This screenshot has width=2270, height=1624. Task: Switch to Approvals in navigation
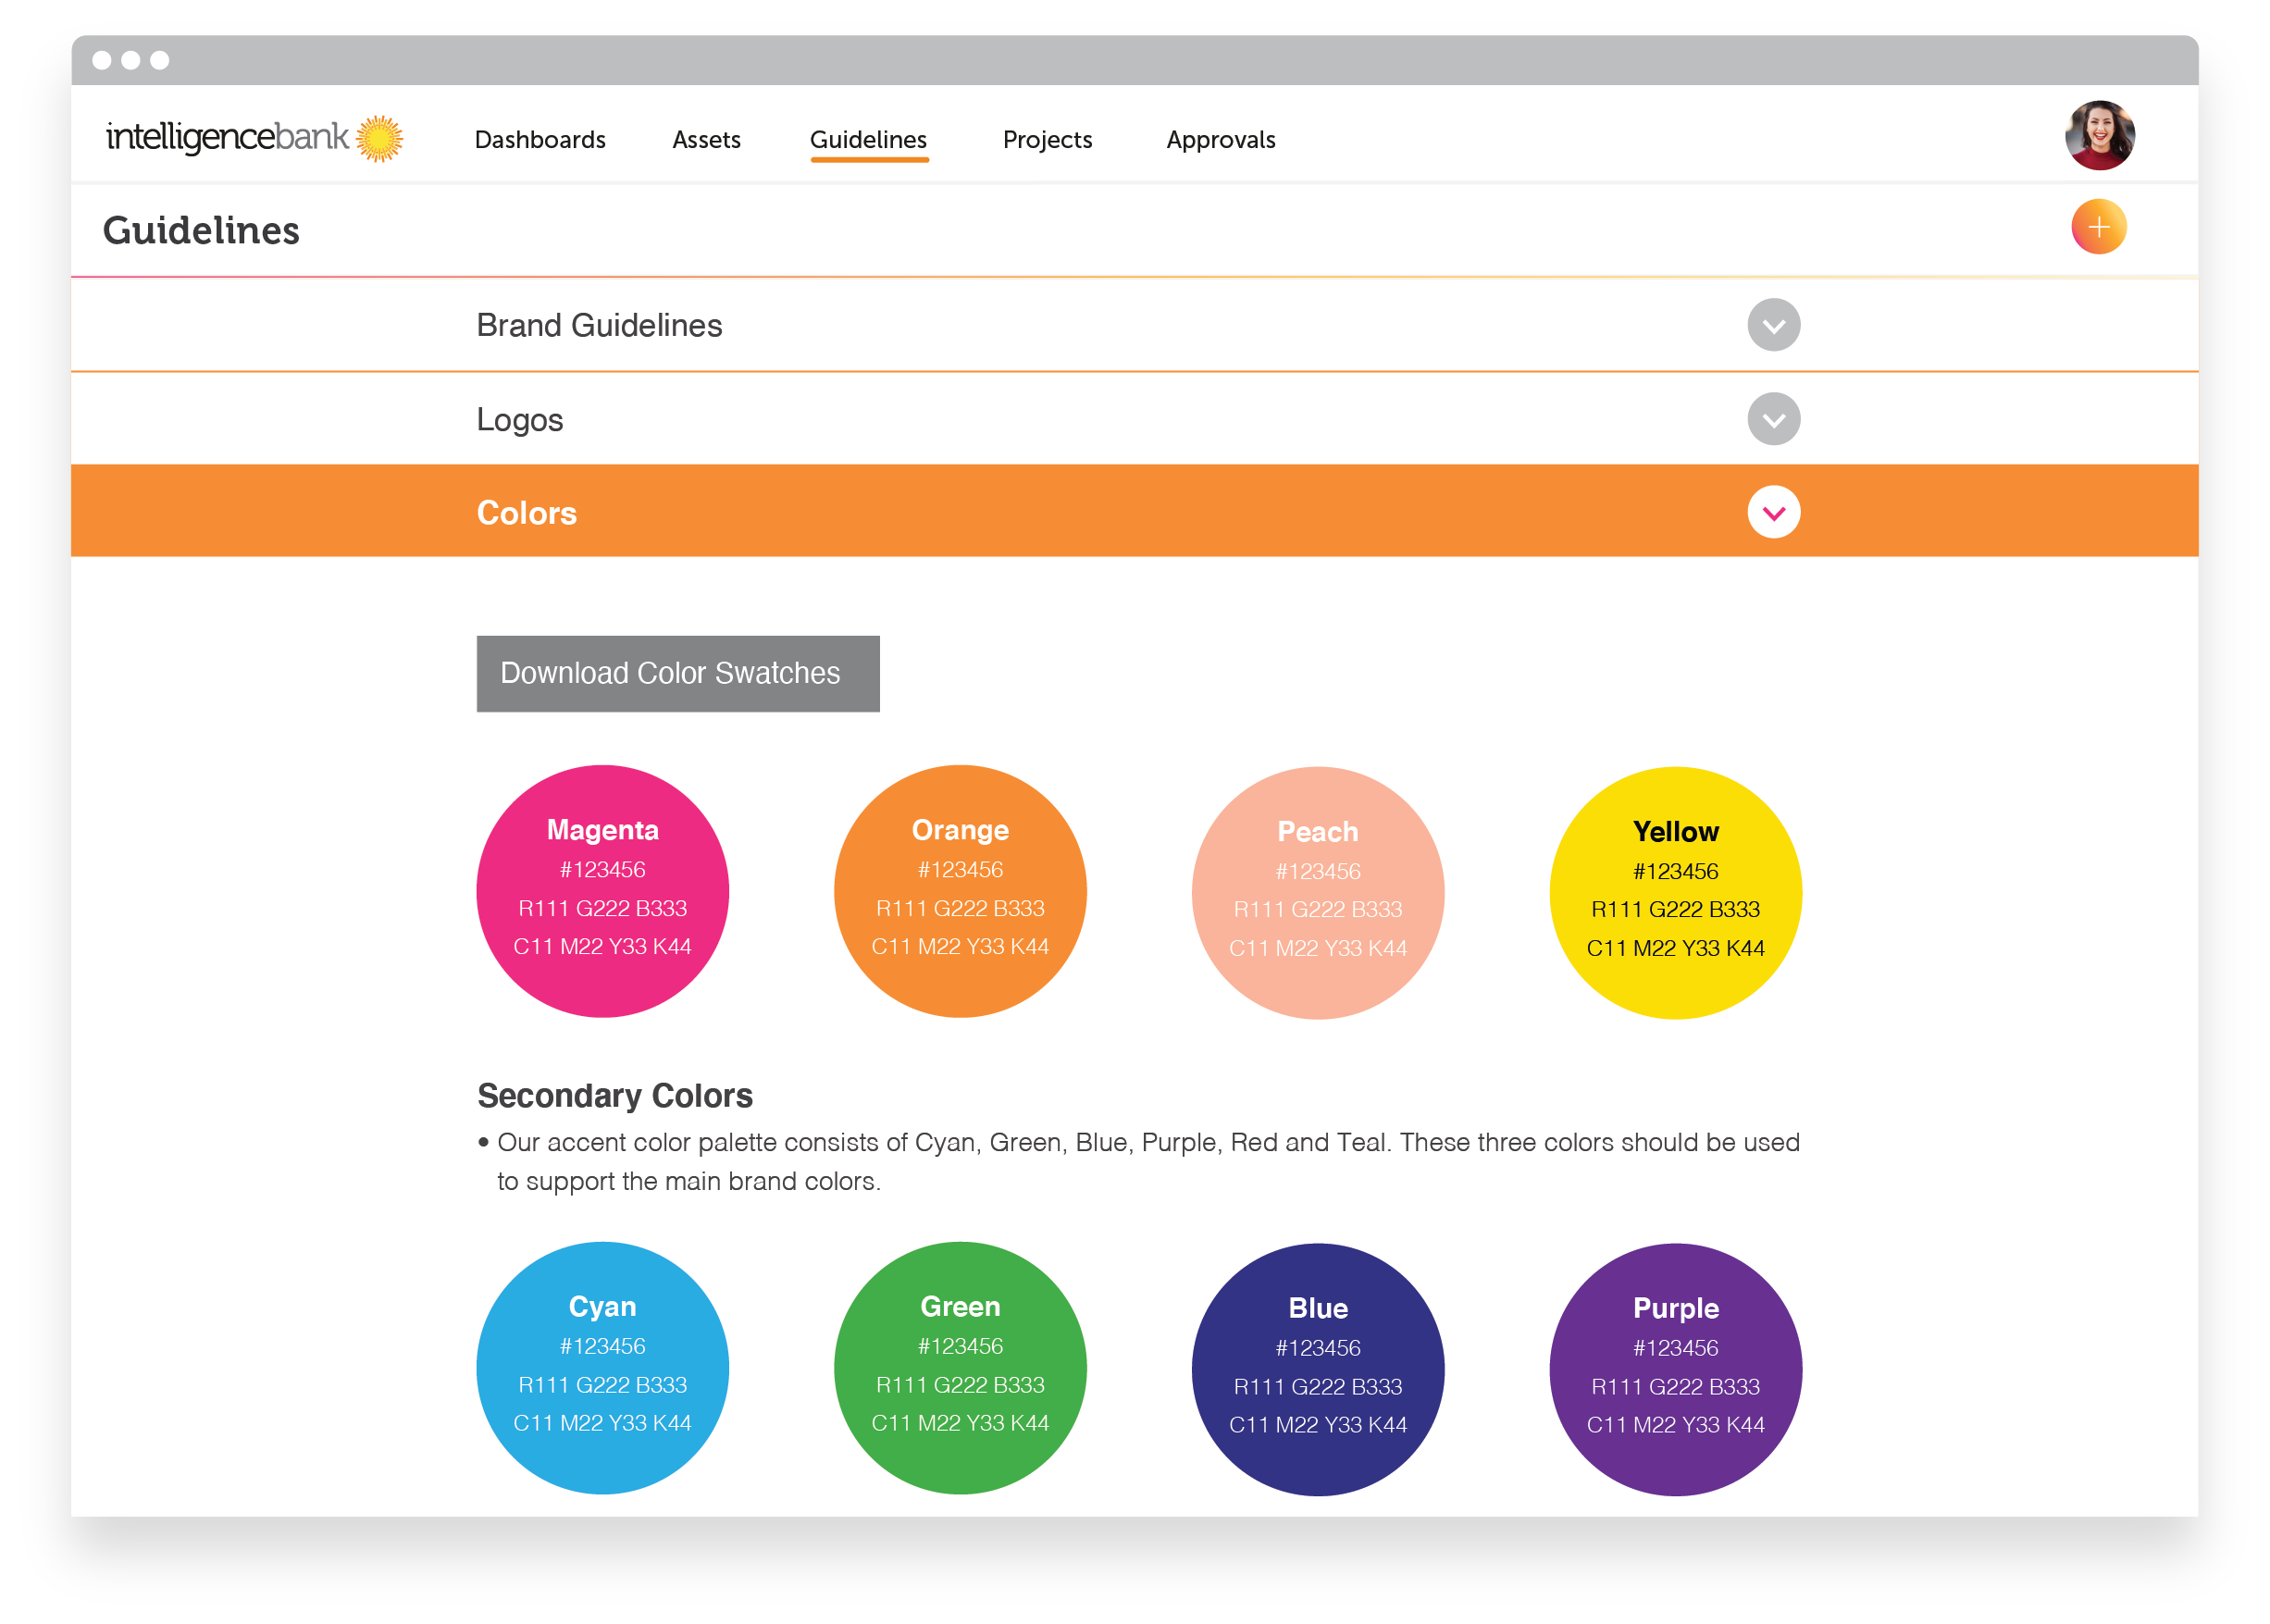pyautogui.click(x=1220, y=140)
